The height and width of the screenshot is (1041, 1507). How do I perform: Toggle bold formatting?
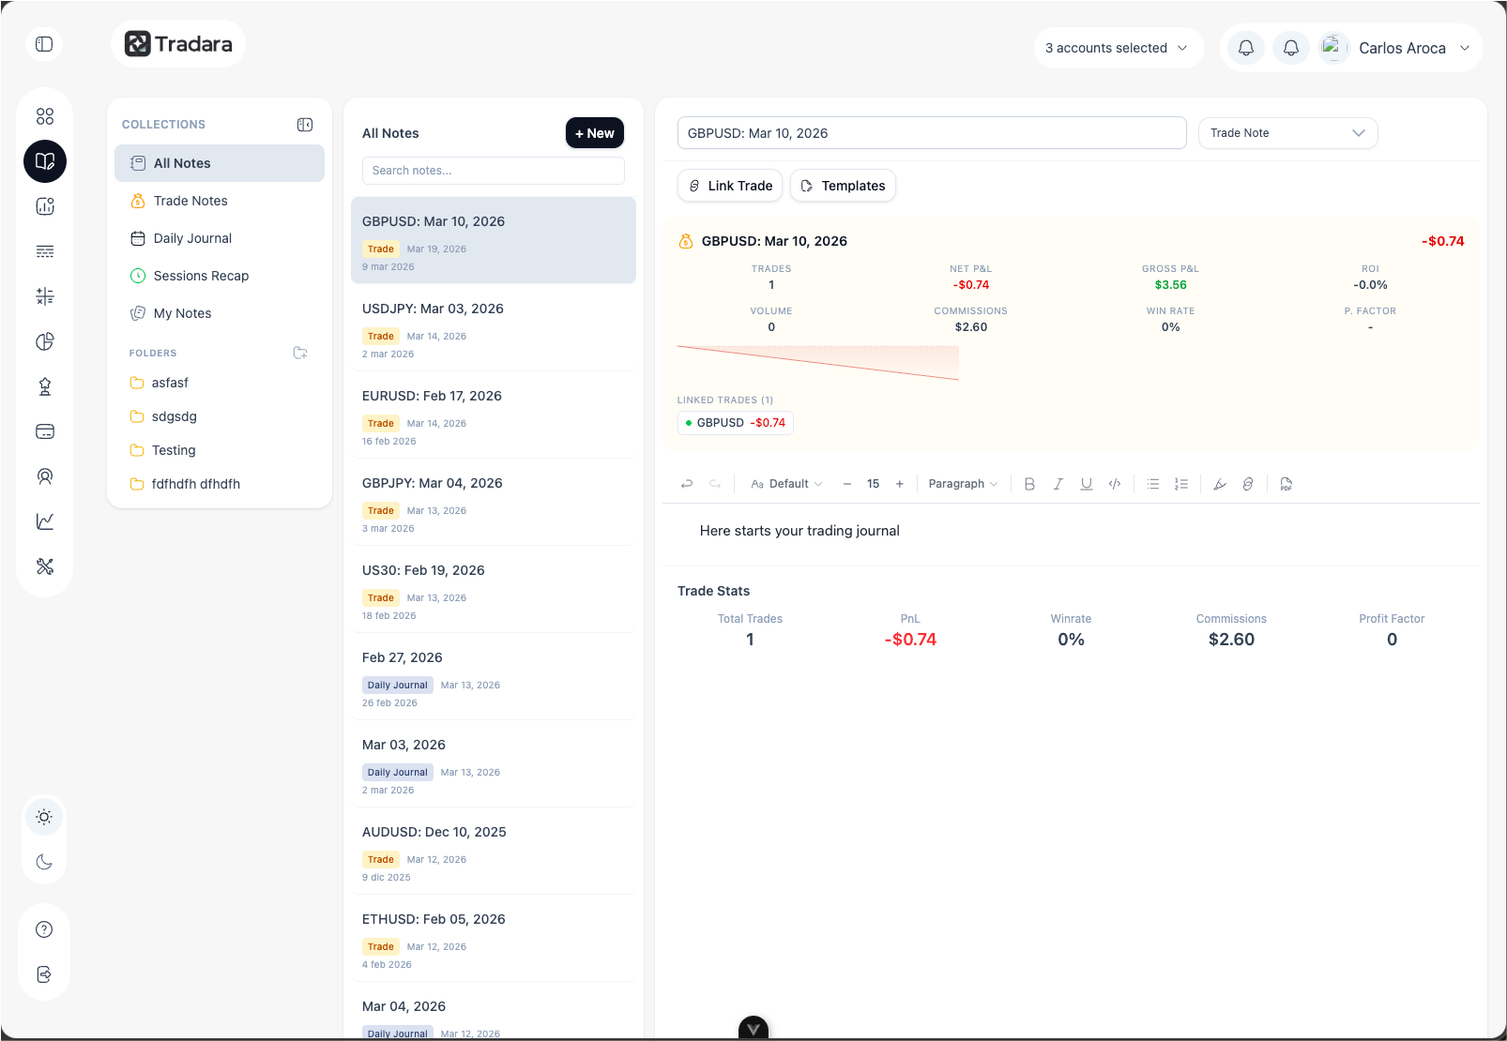pos(1029,484)
